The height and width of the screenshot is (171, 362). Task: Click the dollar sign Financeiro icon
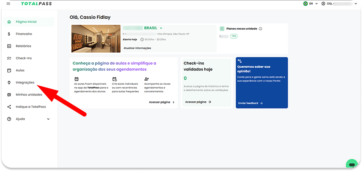tap(9, 34)
